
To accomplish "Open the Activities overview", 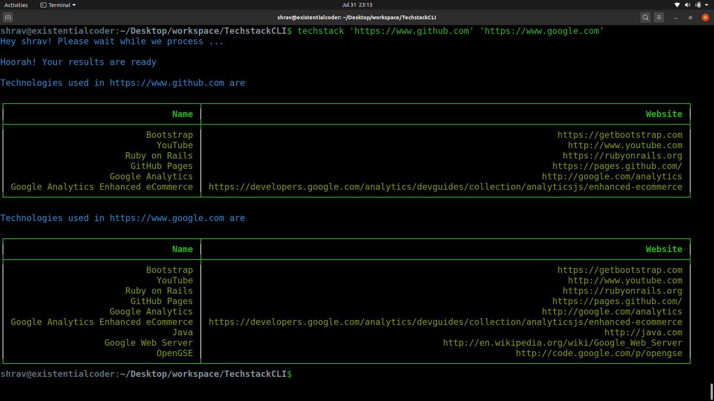I will coord(16,5).
